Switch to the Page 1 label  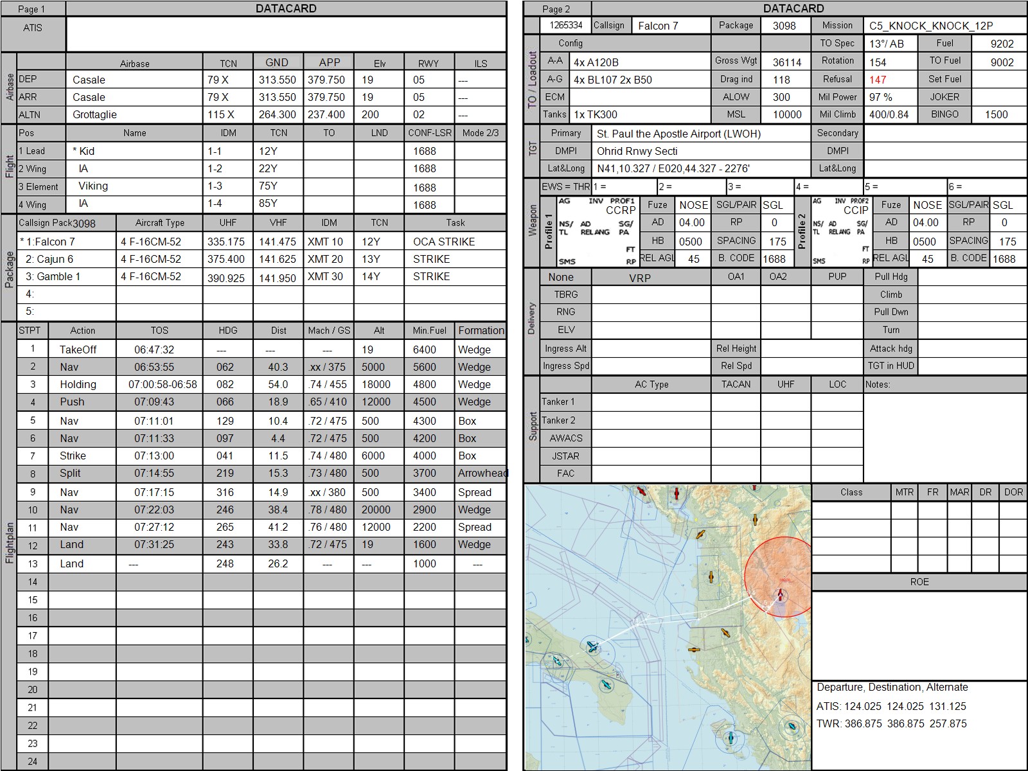pos(32,9)
